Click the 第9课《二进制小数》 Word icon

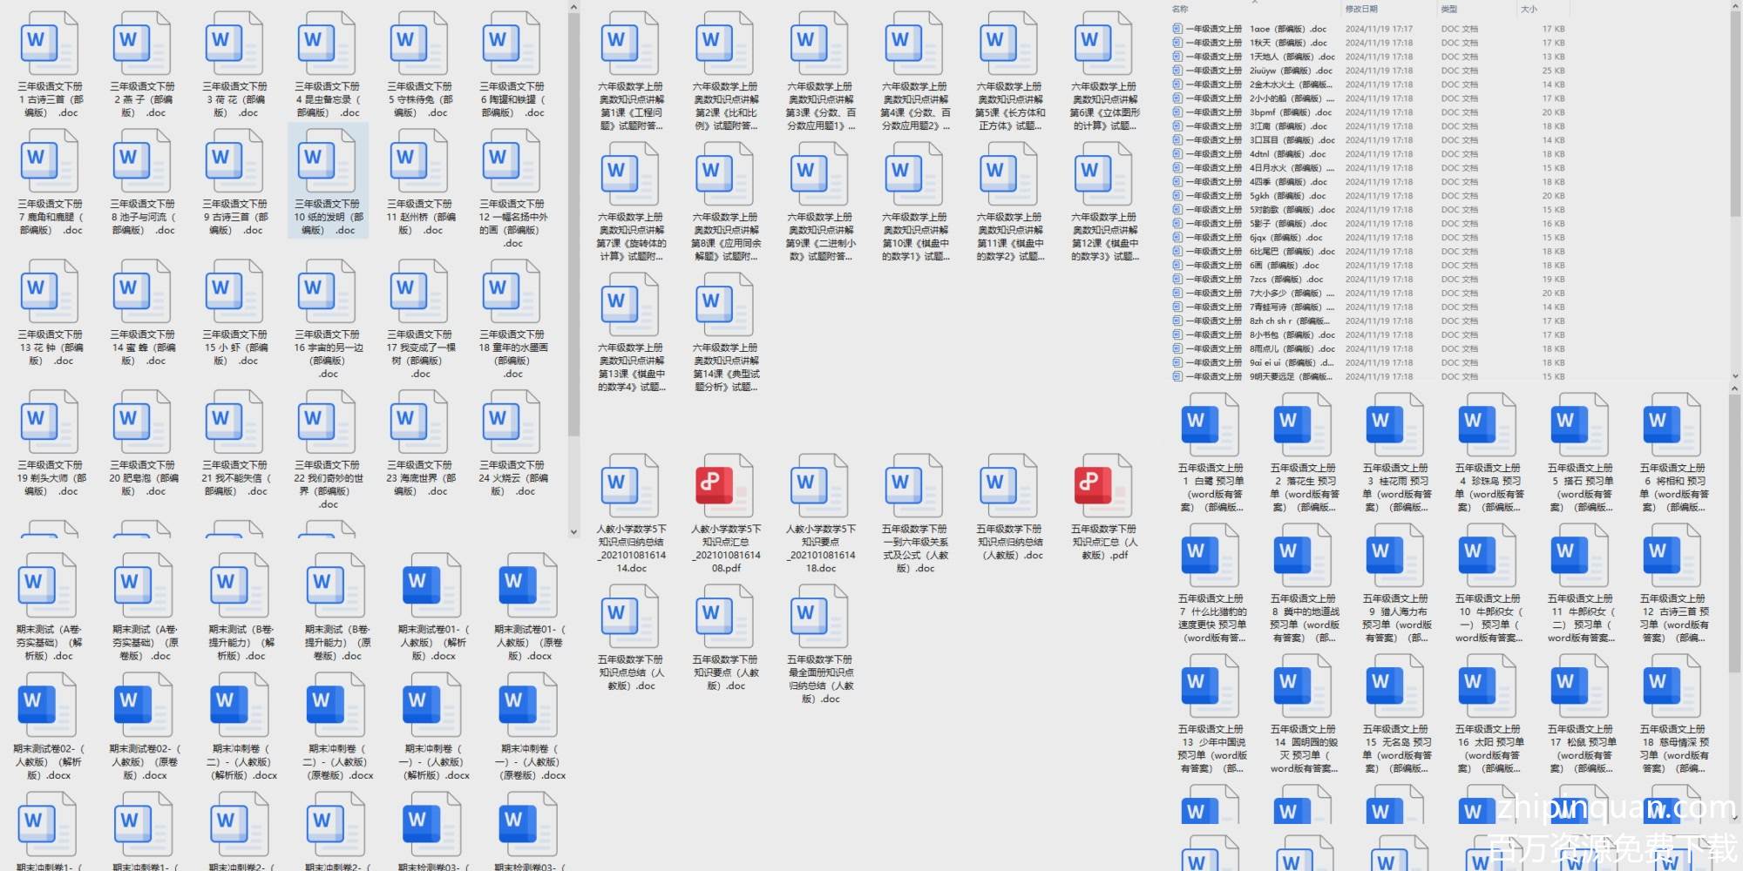[x=819, y=174]
